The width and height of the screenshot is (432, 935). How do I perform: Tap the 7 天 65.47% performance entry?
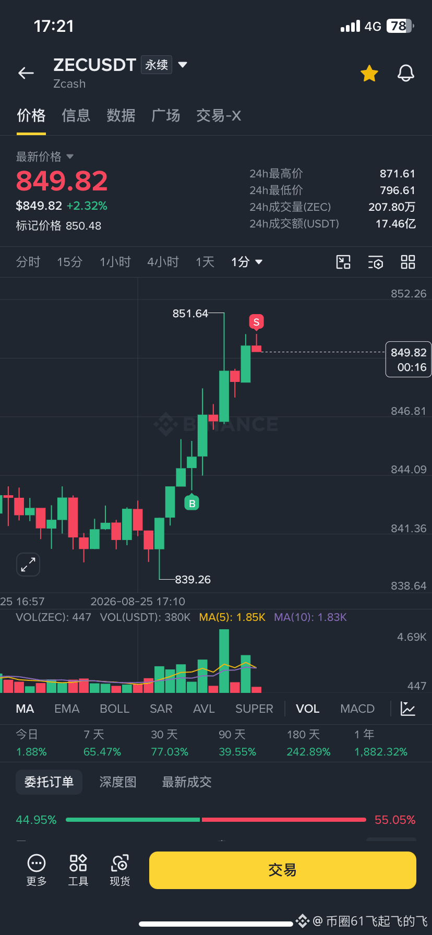coord(102,743)
